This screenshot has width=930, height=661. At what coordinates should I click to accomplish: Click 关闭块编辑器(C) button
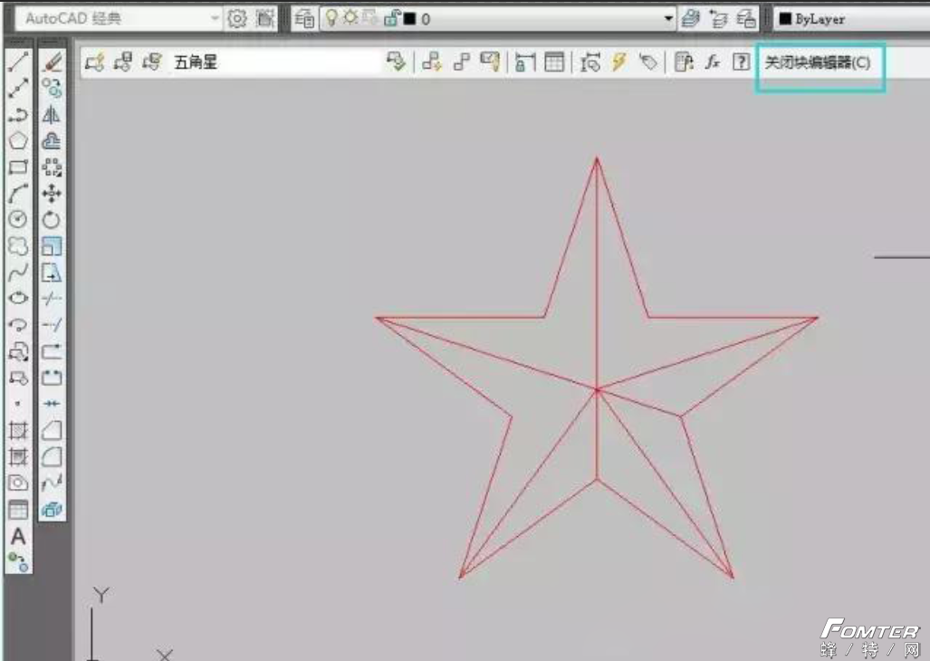(x=818, y=62)
